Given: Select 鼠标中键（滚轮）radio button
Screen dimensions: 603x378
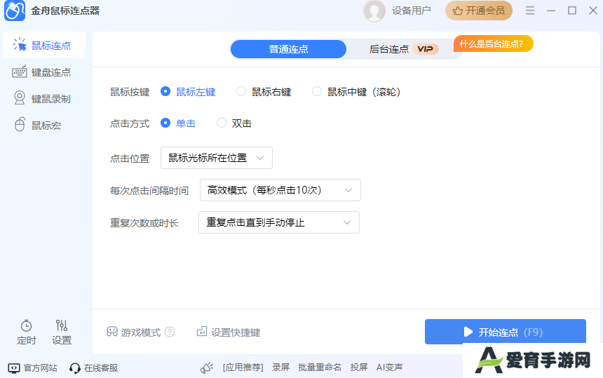Looking at the screenshot, I should pos(317,92).
